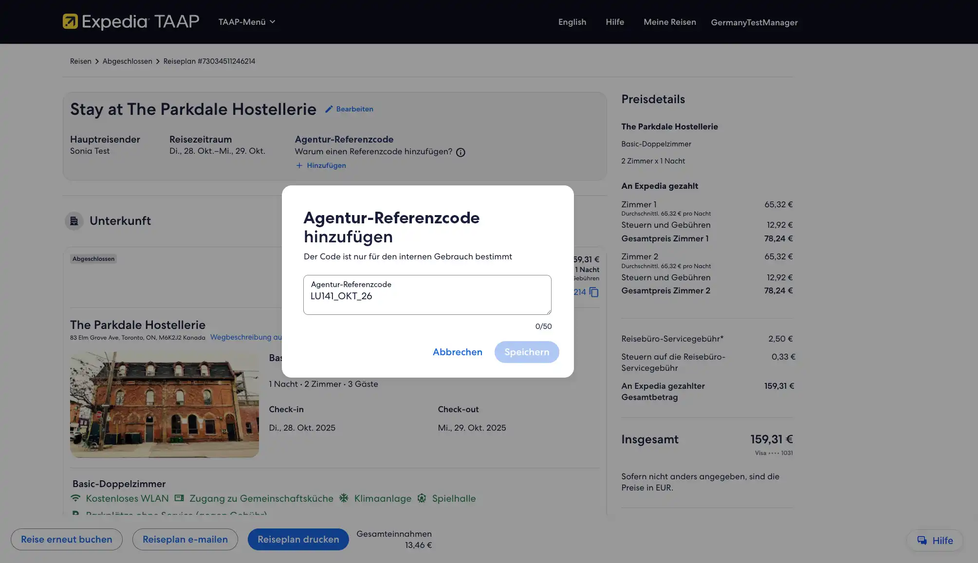Open the Hilfe chat button
The width and height of the screenshot is (978, 563).
pyautogui.click(x=935, y=540)
